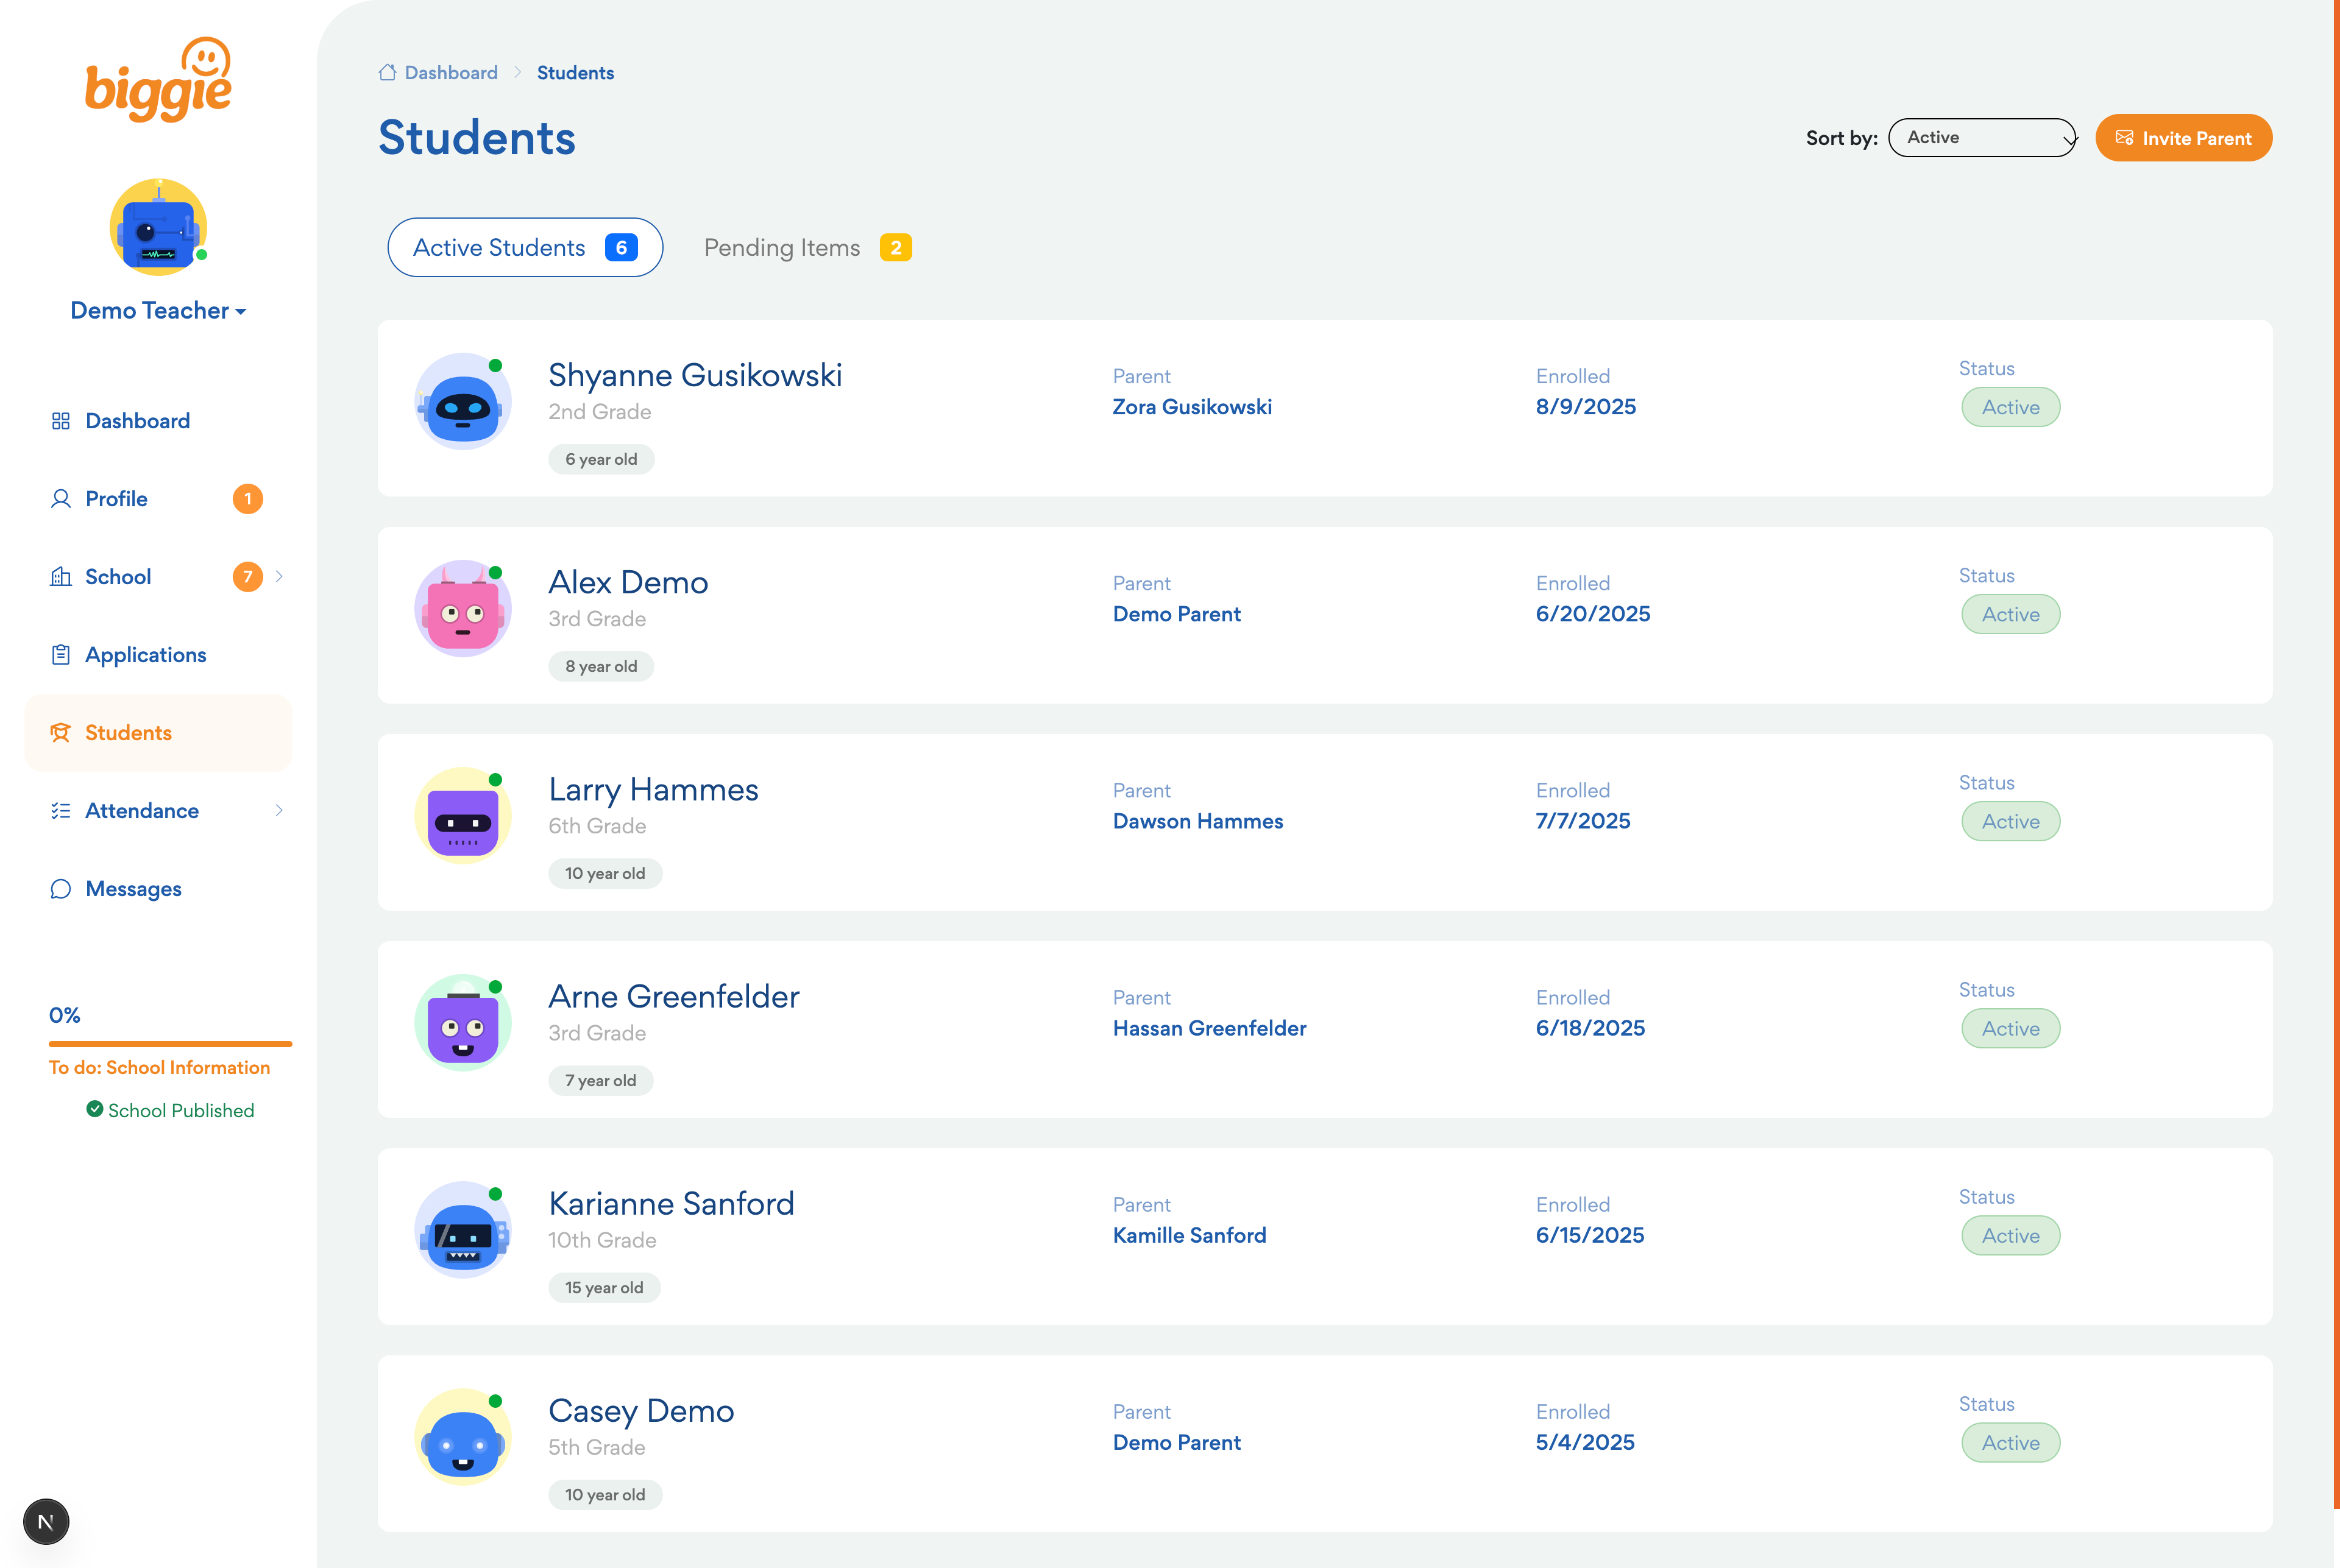Image resolution: width=2340 pixels, height=1568 pixels.
Task: Toggle Alex Demo's Active status badge
Action: click(x=2010, y=614)
